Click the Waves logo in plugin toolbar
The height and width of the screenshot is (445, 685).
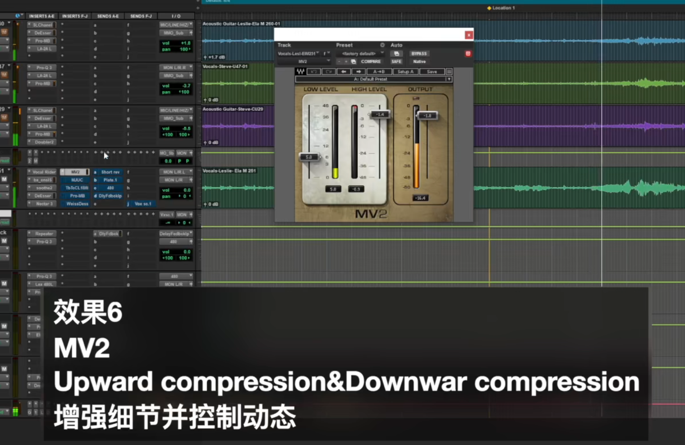(300, 71)
